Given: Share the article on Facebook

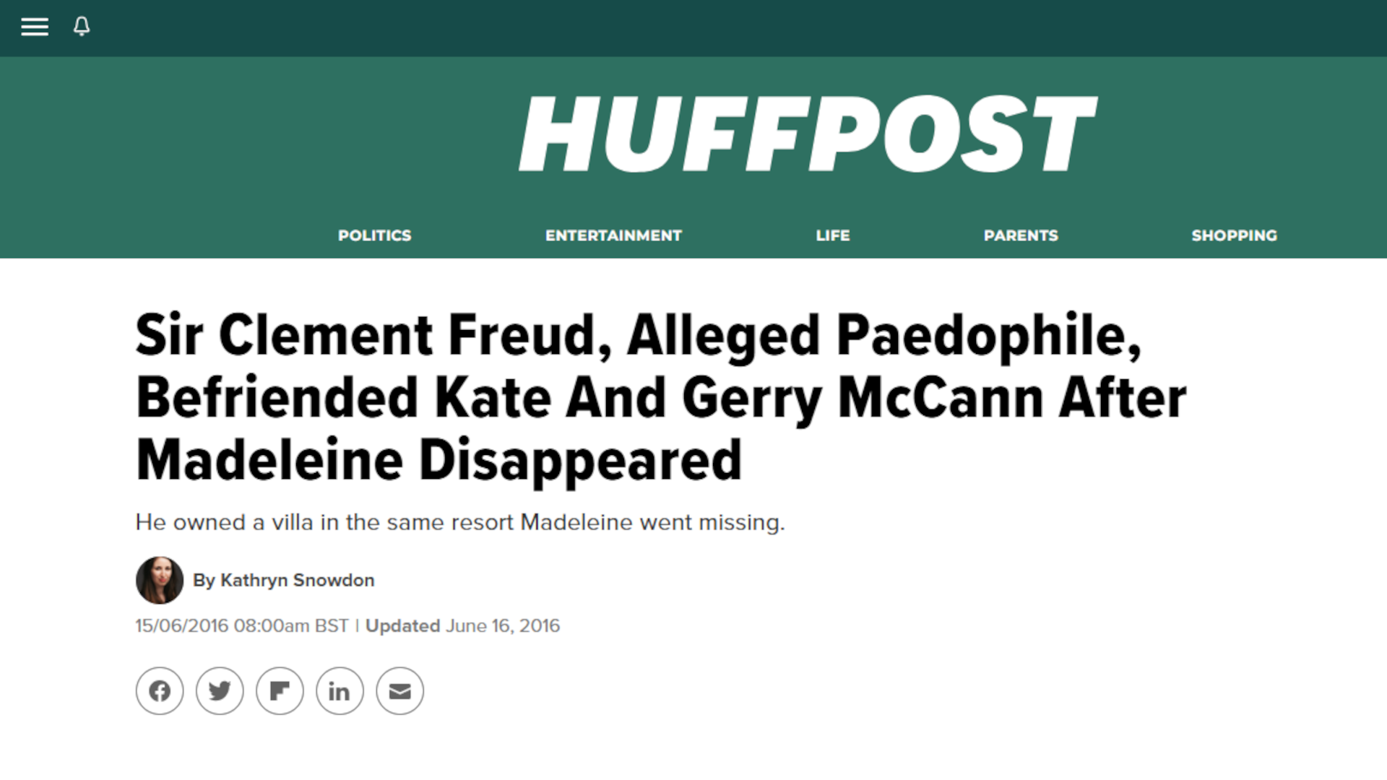Looking at the screenshot, I should [159, 690].
